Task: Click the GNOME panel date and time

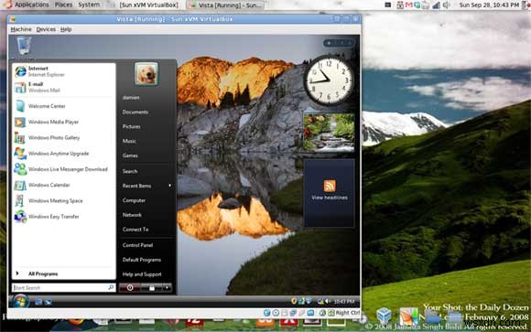Action: click(x=489, y=5)
